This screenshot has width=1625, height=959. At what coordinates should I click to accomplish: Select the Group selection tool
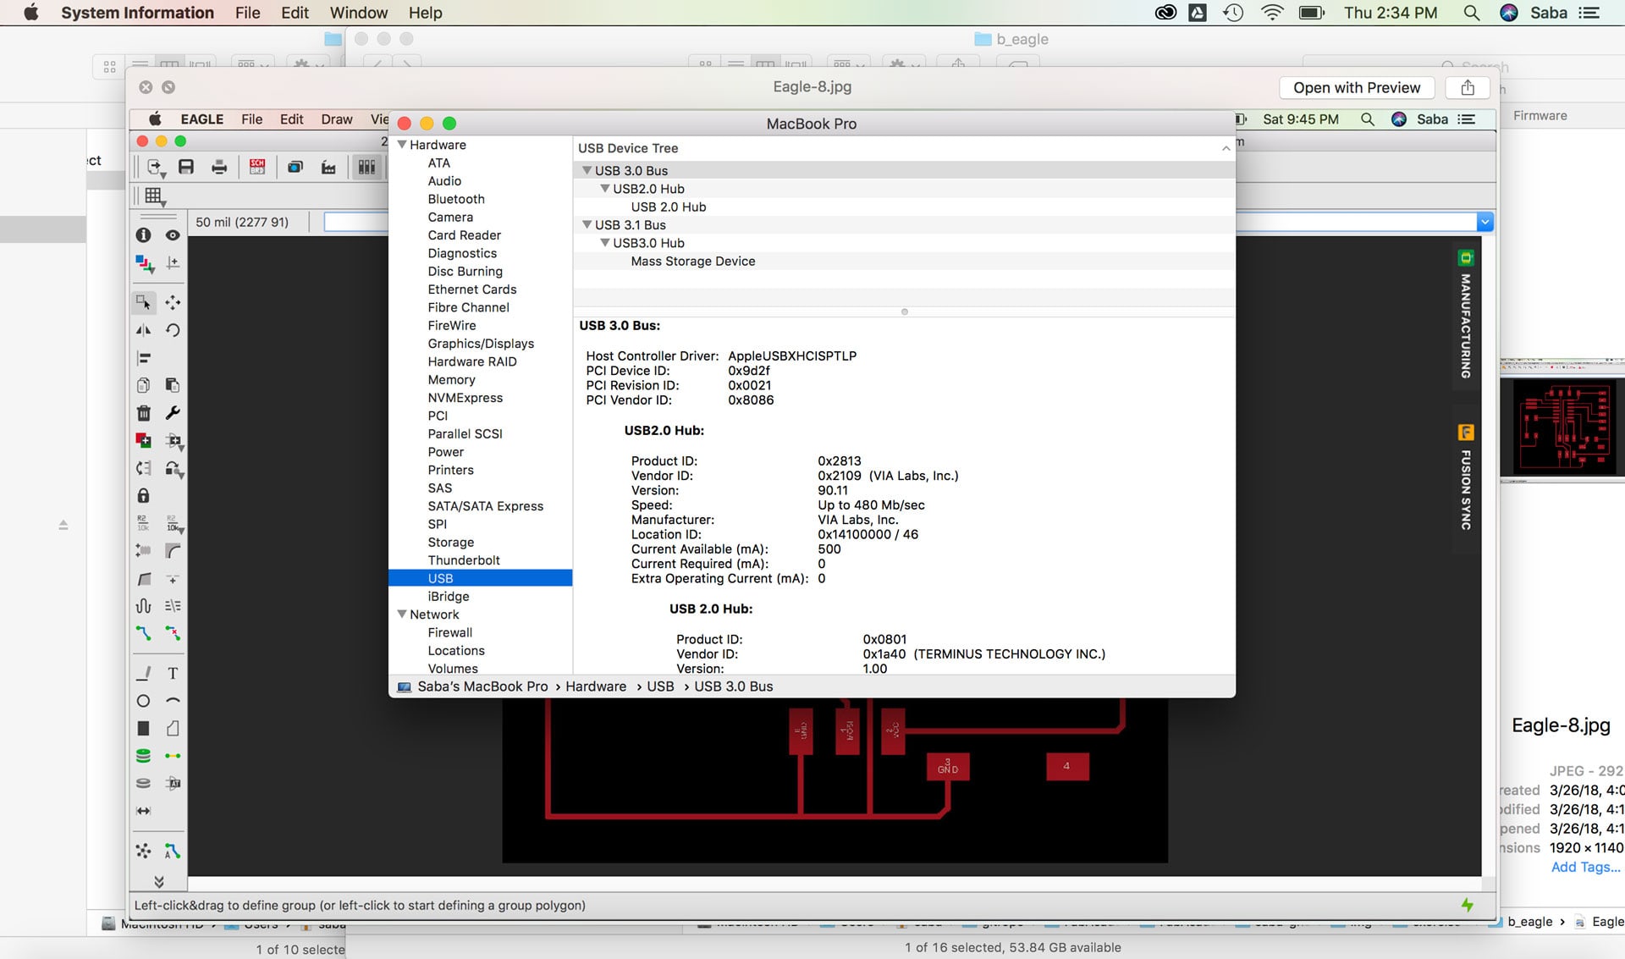coord(144,302)
